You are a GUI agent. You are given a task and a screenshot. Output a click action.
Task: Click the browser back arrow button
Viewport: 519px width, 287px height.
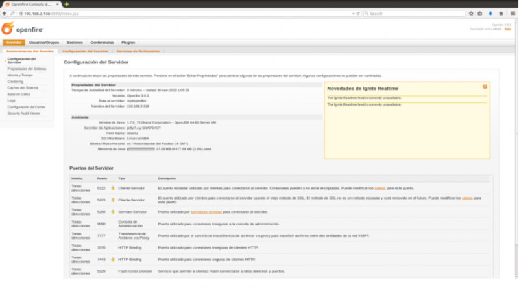[6, 12]
